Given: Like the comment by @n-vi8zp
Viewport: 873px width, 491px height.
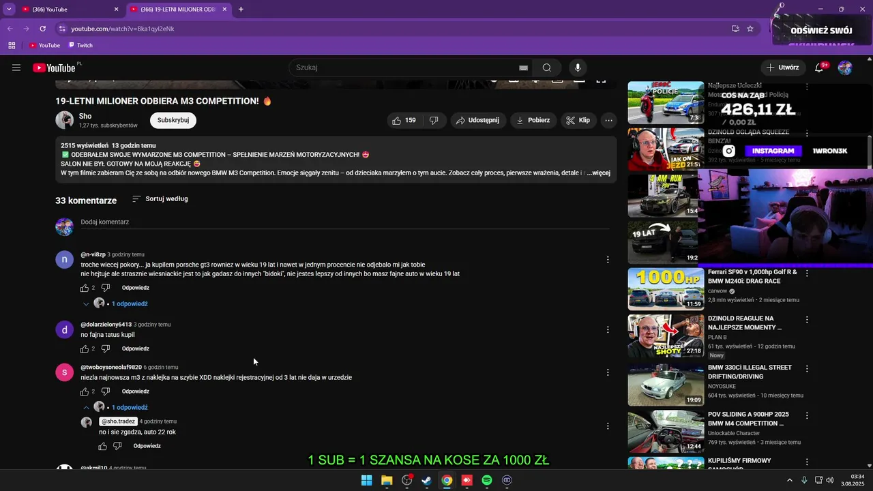Looking at the screenshot, I should pyautogui.click(x=85, y=288).
